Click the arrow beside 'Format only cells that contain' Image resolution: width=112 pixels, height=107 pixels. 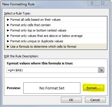point(8,25)
